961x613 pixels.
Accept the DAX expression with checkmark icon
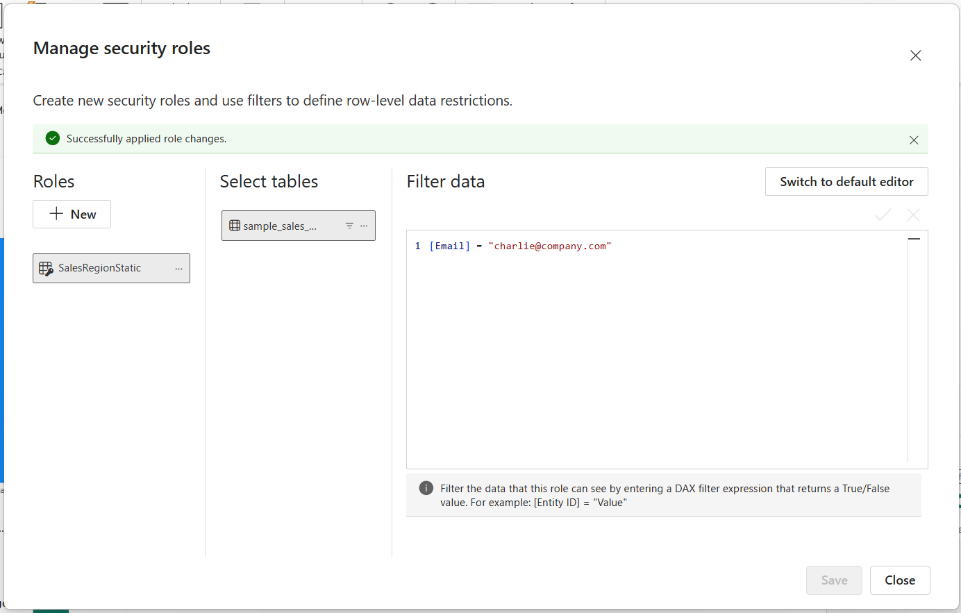click(883, 215)
